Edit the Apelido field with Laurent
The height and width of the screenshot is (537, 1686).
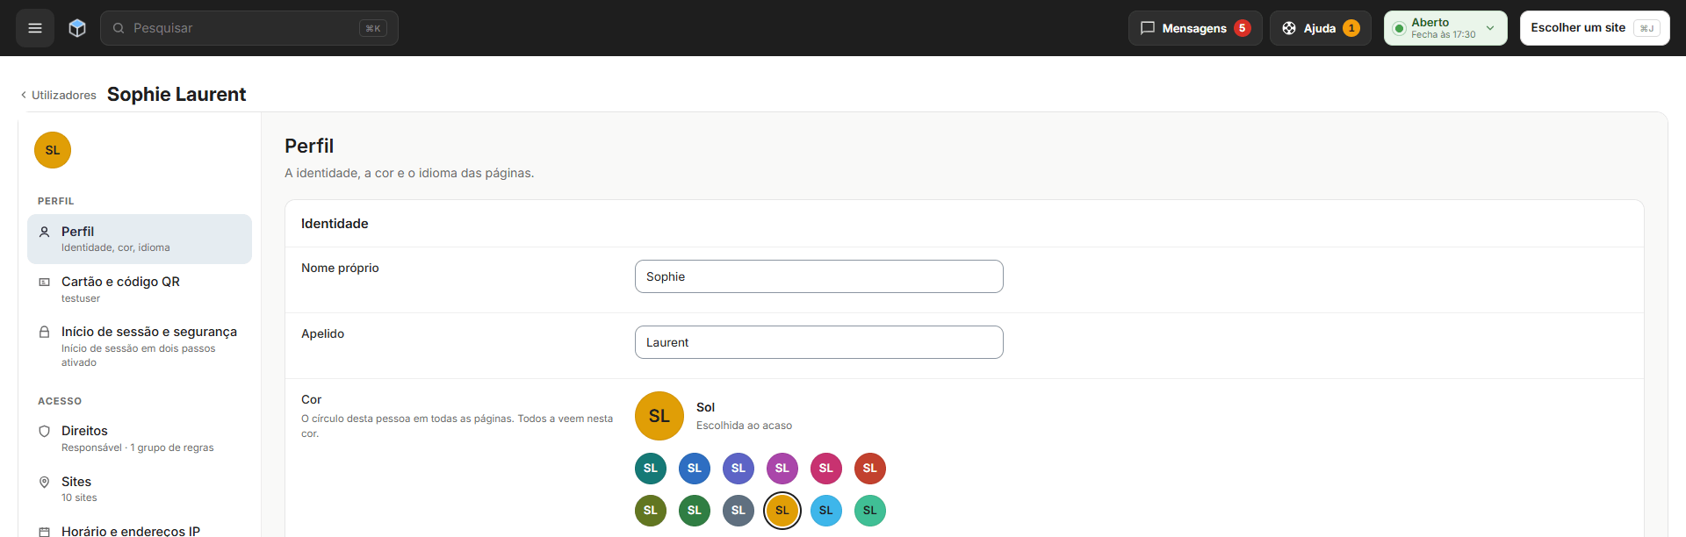[819, 342]
